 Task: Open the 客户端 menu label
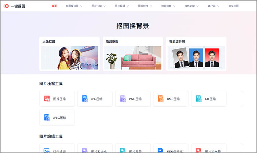coord(212,6)
